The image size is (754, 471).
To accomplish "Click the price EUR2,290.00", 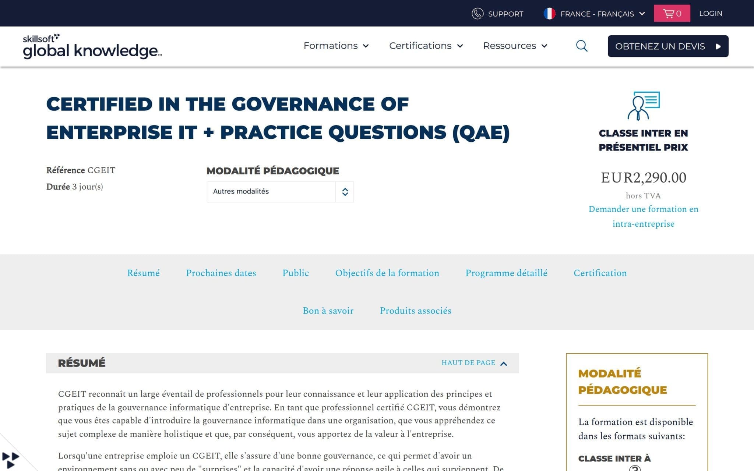I will (x=644, y=178).
